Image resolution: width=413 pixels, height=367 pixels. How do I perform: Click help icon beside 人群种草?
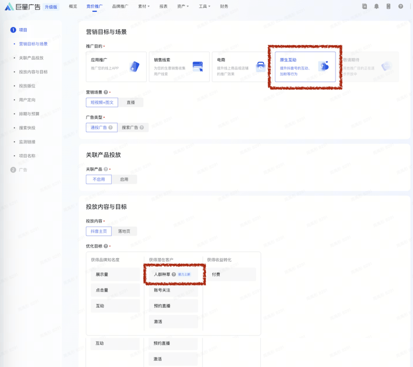(174, 275)
